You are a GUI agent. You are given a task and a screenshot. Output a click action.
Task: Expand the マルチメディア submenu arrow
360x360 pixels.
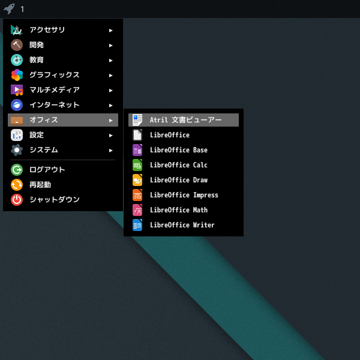click(x=110, y=91)
